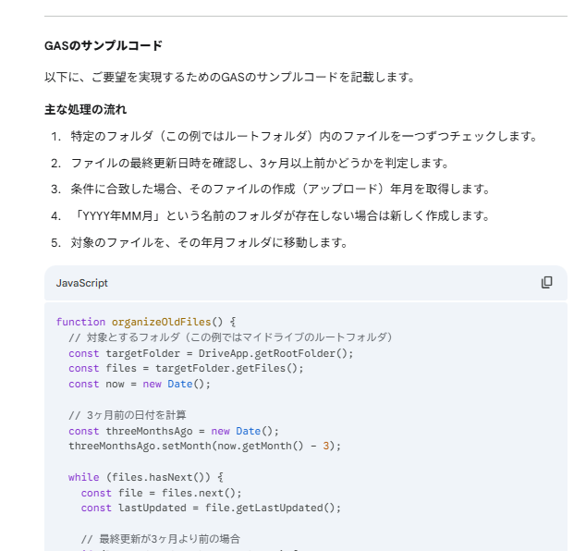Image resolution: width=586 pixels, height=551 pixels.
Task: Click the const files = targetFolder.getFiles line
Action: tap(186, 368)
